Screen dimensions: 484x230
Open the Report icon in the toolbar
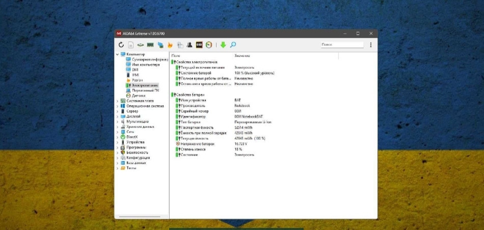coord(130,45)
